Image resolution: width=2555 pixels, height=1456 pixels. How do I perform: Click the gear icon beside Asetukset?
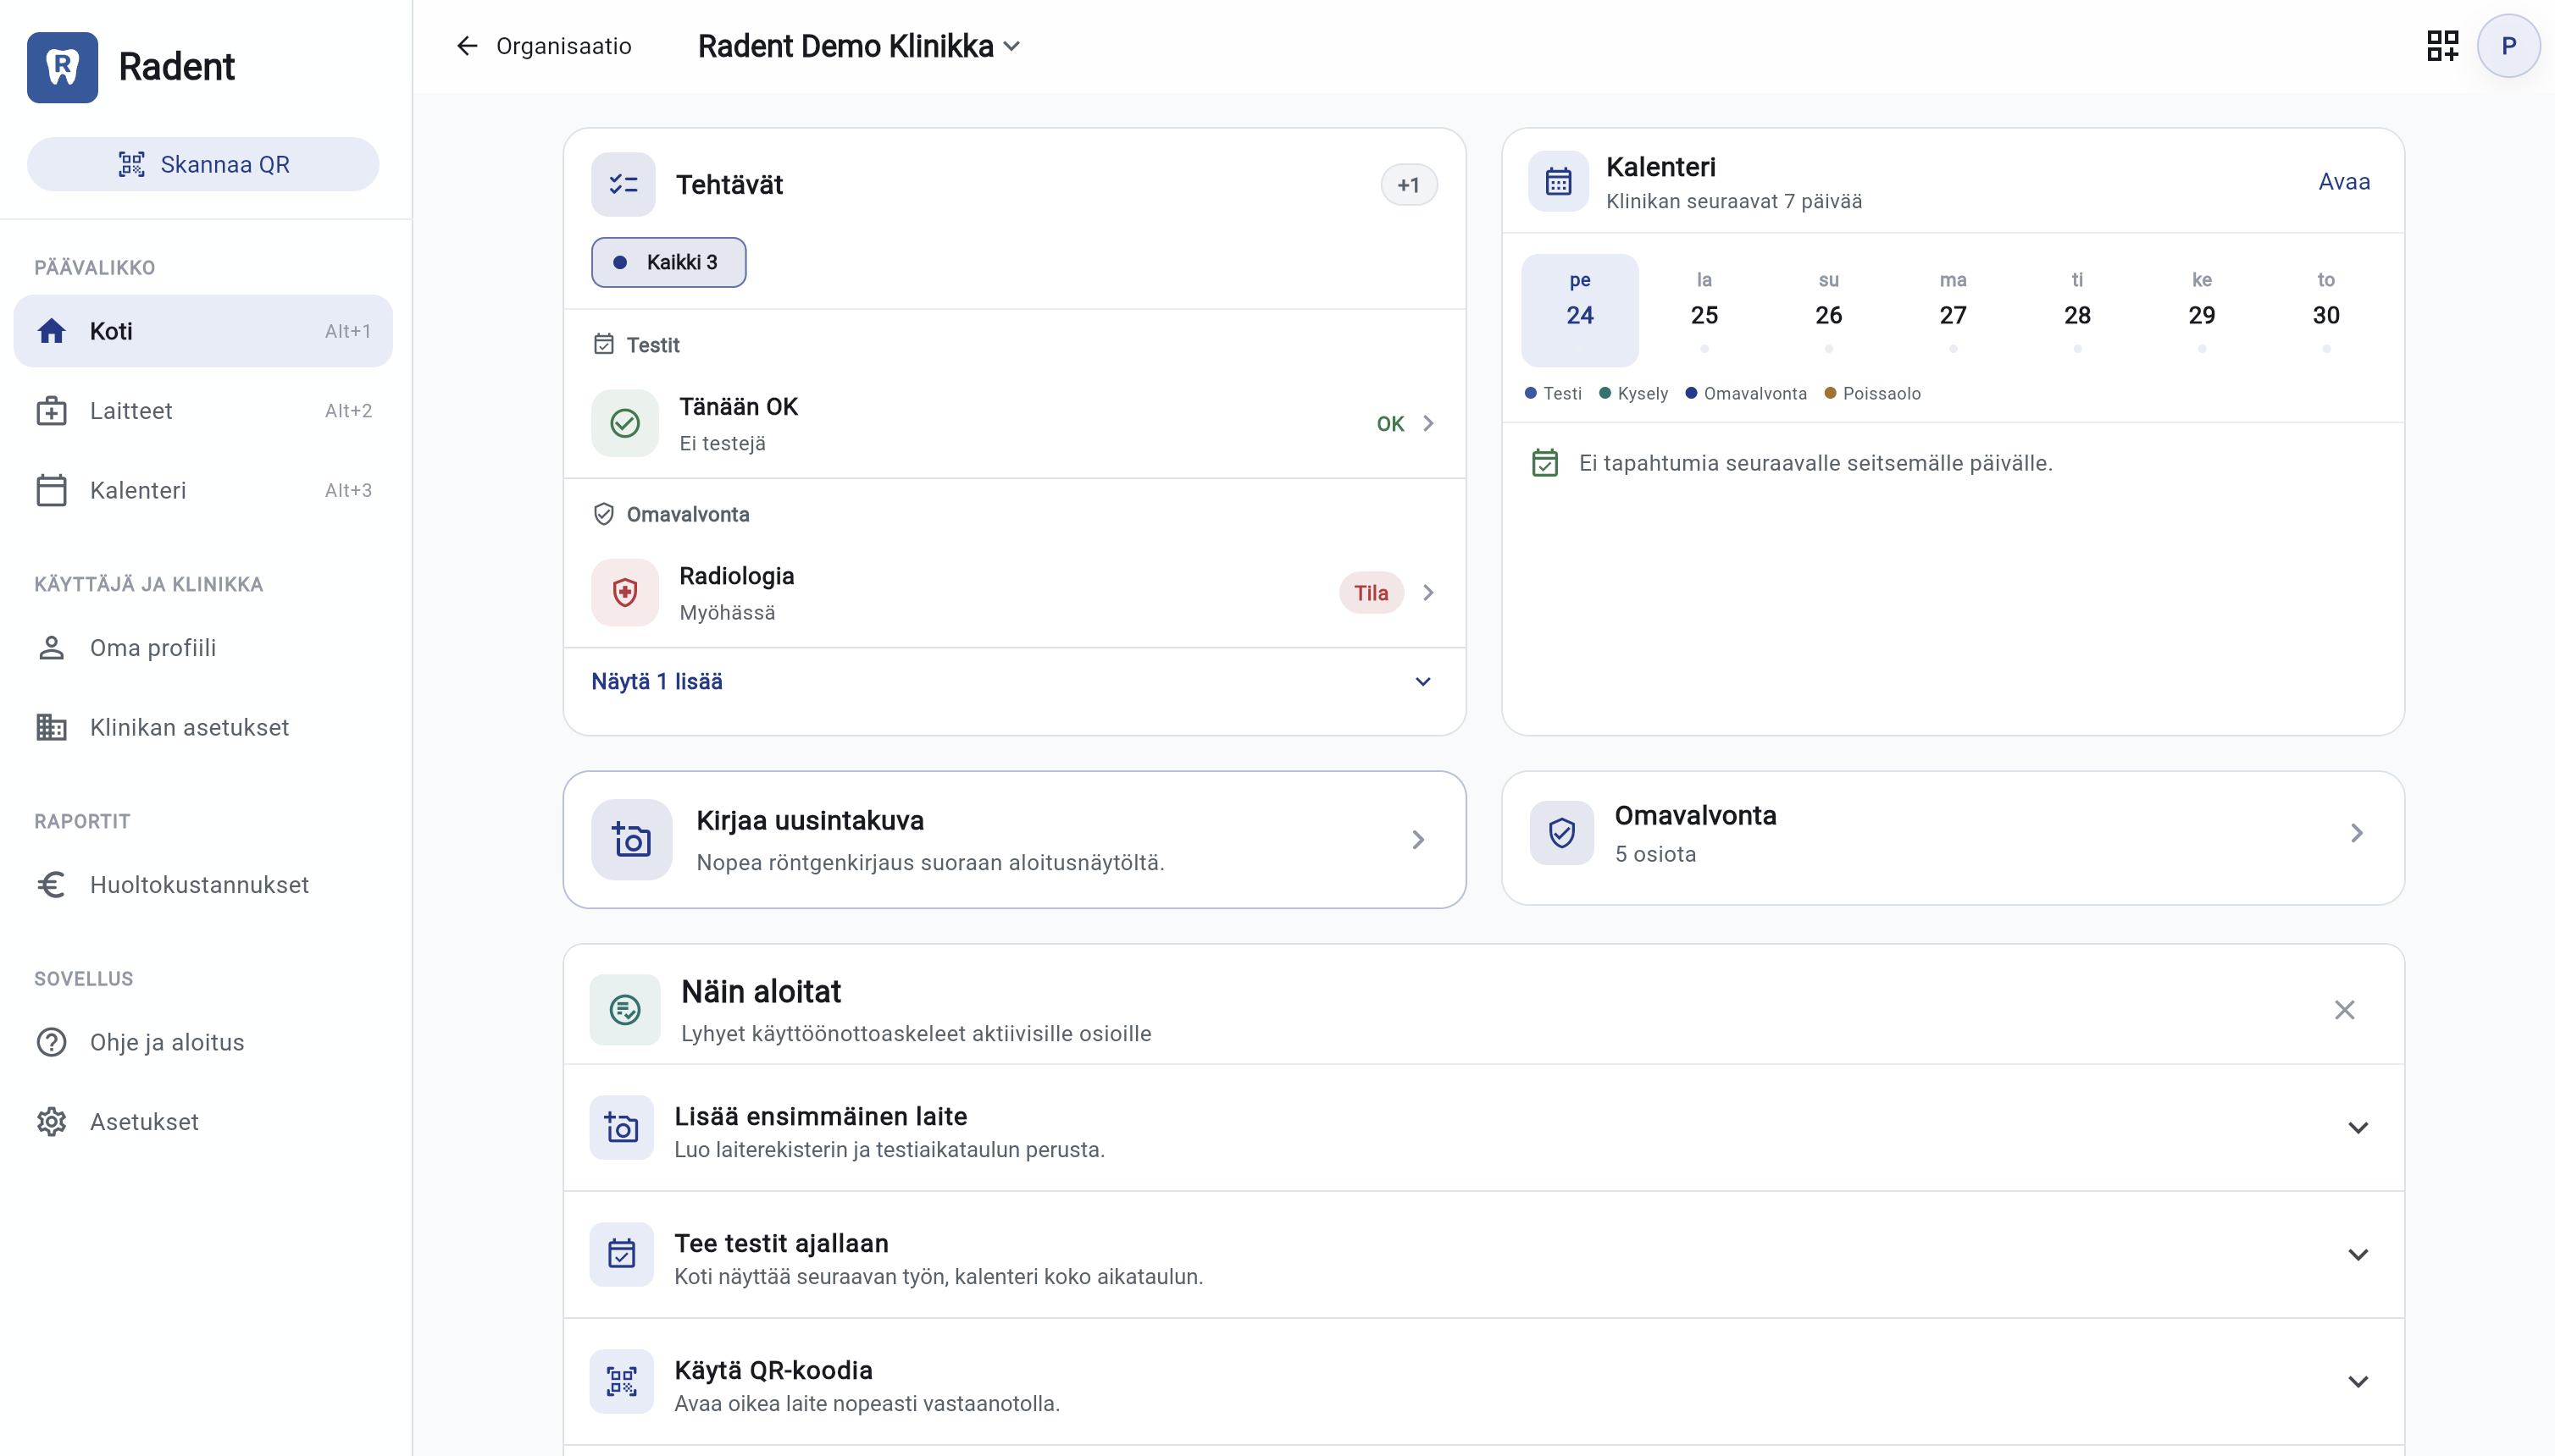point(51,1122)
